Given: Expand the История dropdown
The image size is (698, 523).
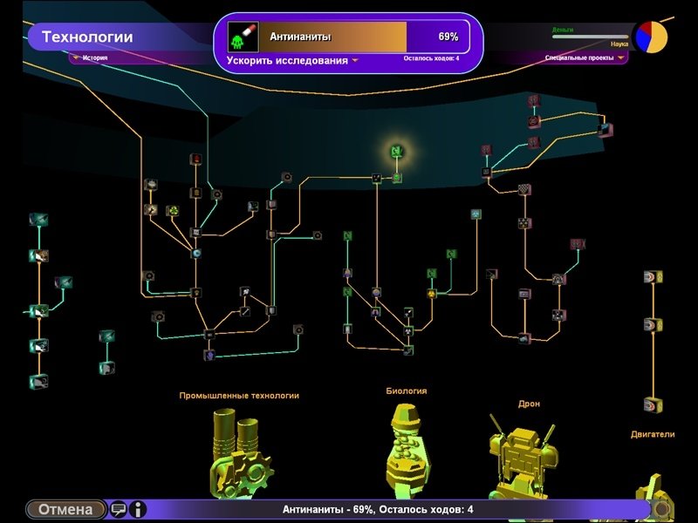Looking at the screenshot, I should coord(90,58).
